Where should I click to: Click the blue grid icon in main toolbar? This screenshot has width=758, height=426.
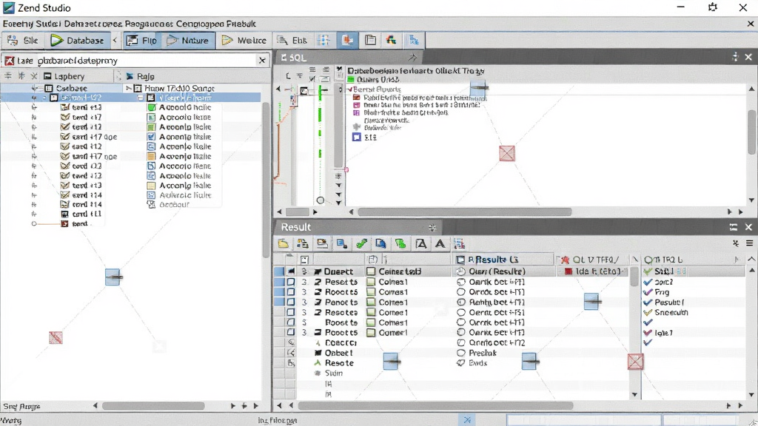click(x=324, y=41)
